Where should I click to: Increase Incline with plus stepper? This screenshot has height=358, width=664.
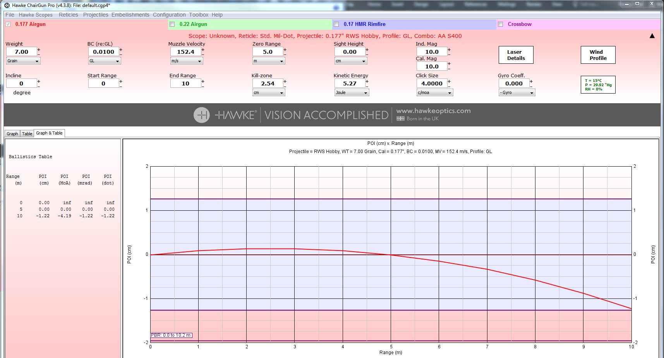39,81
